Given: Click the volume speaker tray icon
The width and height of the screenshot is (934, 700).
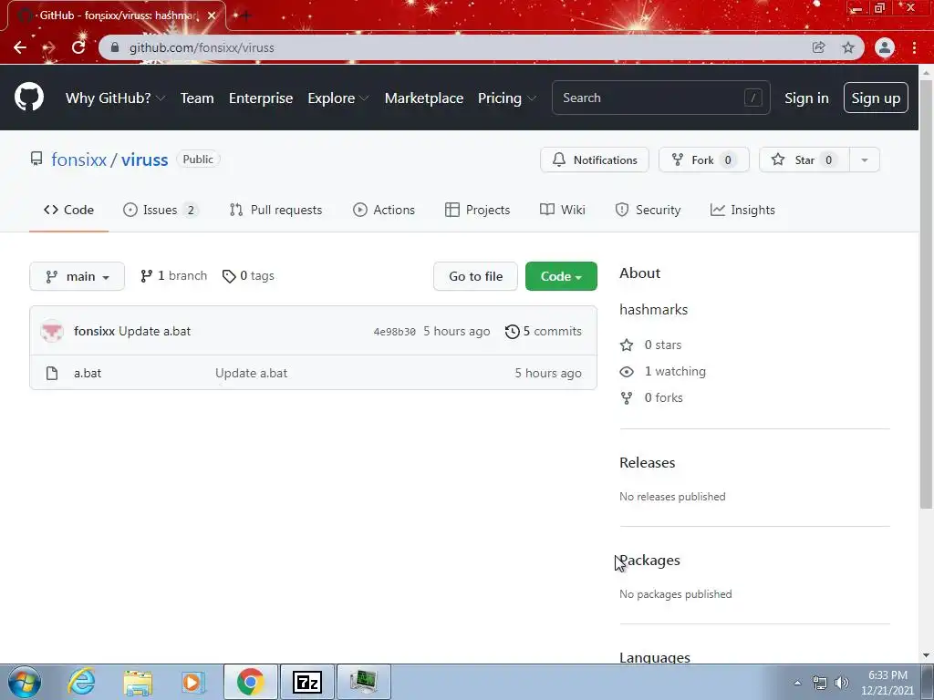Looking at the screenshot, I should (x=842, y=683).
